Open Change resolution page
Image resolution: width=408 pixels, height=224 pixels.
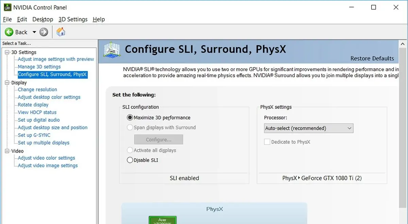(37, 89)
